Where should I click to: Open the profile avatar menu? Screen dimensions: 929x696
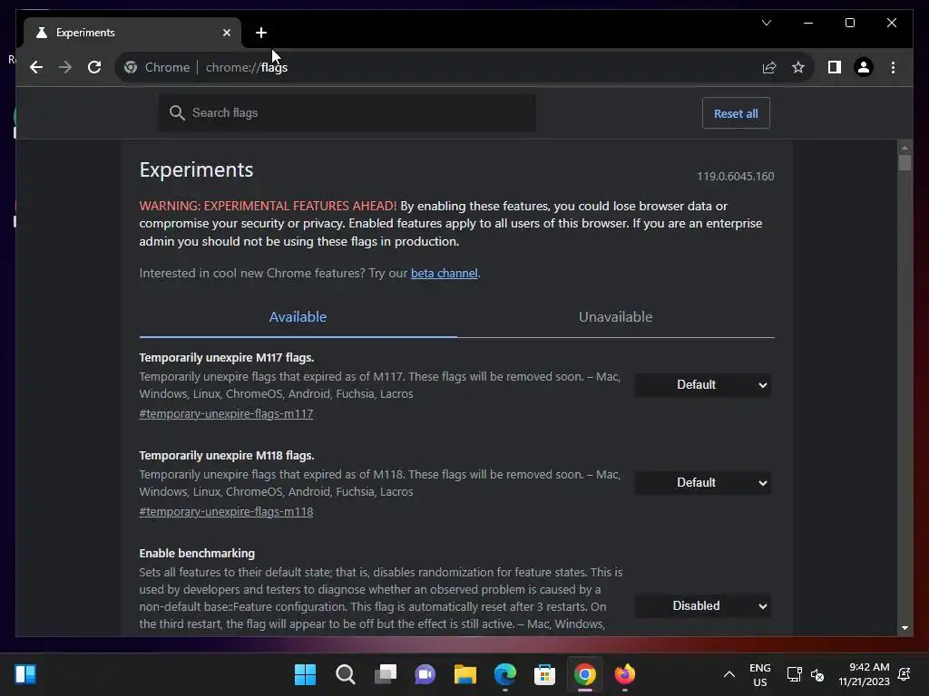[864, 67]
